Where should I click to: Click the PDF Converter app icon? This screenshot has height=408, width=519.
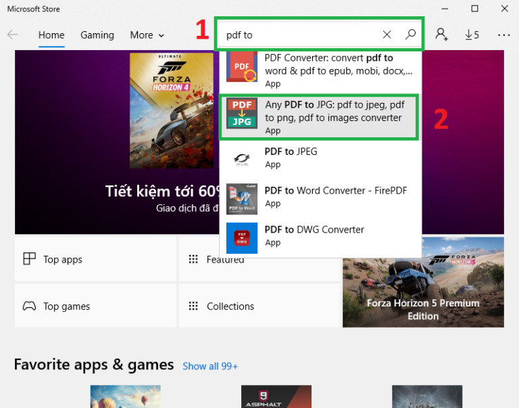[x=241, y=68]
